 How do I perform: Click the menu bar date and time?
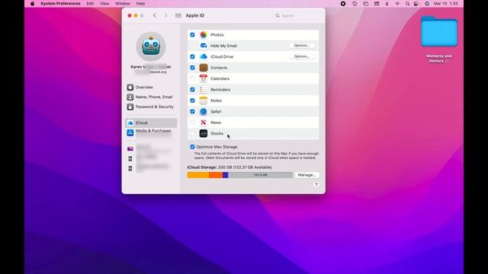tap(445, 4)
